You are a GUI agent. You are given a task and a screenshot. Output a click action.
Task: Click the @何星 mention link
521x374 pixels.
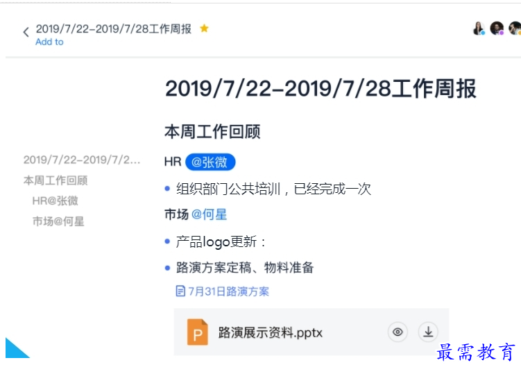(x=209, y=214)
